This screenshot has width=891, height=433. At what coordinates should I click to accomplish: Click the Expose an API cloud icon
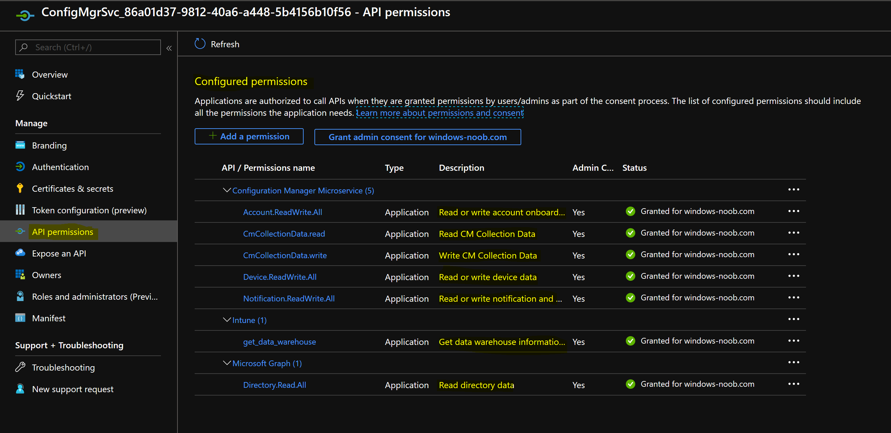[x=20, y=253]
